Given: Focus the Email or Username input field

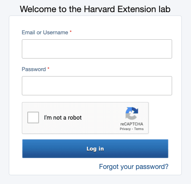Looking at the screenshot, I should (97, 49).
